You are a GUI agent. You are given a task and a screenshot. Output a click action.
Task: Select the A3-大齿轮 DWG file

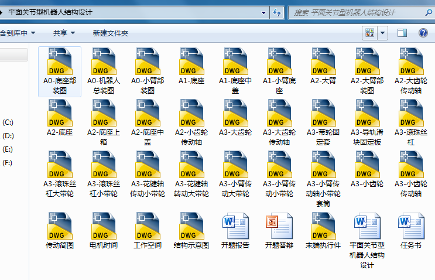pyautogui.click(x=235, y=118)
